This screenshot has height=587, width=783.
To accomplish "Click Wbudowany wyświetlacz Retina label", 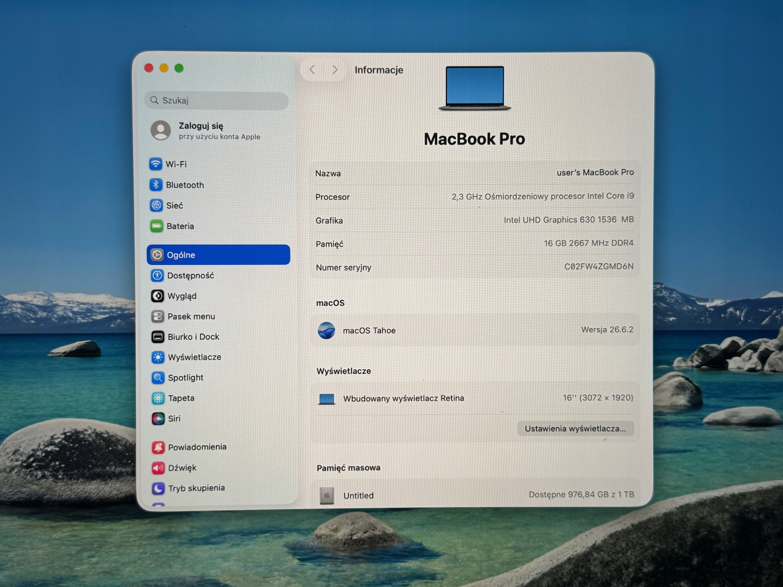I will [x=403, y=398].
